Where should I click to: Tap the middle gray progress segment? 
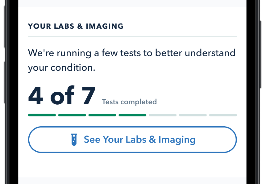[193, 115]
